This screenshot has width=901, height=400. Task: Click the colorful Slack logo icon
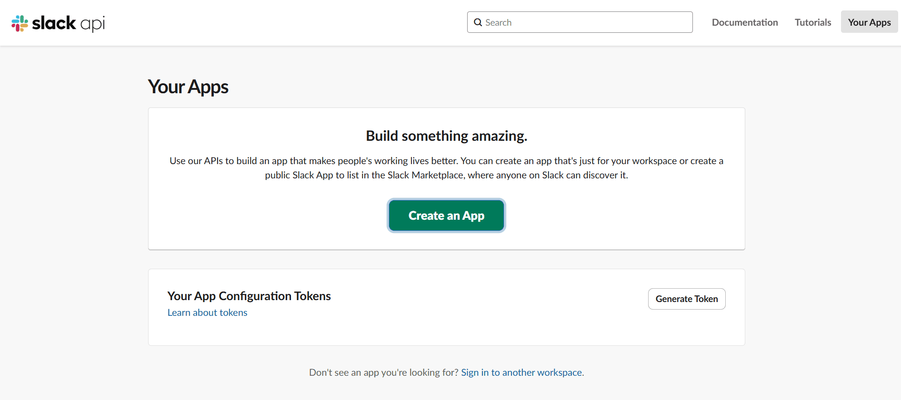coord(20,23)
